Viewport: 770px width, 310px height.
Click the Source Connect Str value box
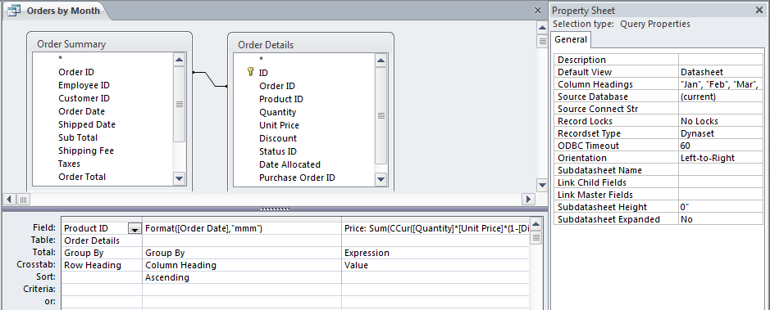tap(721, 109)
